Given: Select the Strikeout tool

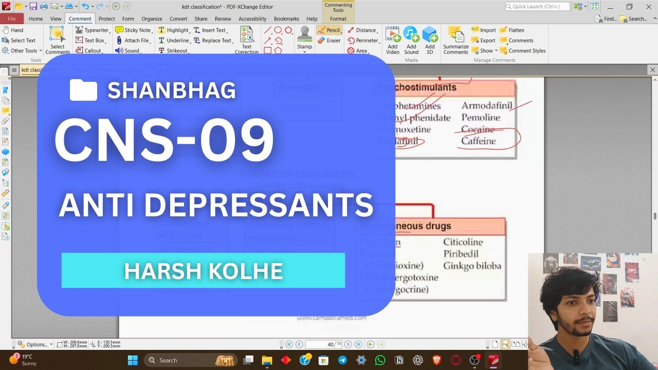Looking at the screenshot, I should point(173,51).
